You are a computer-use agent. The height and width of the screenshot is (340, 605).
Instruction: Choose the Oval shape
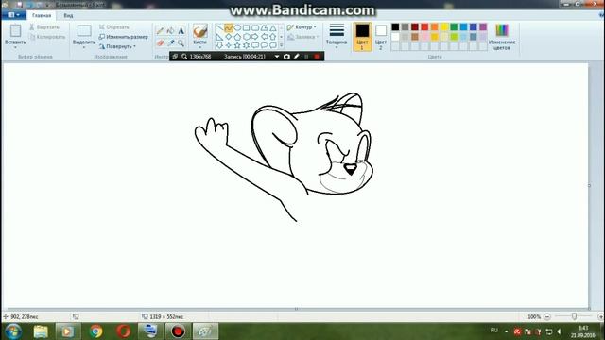(x=237, y=27)
